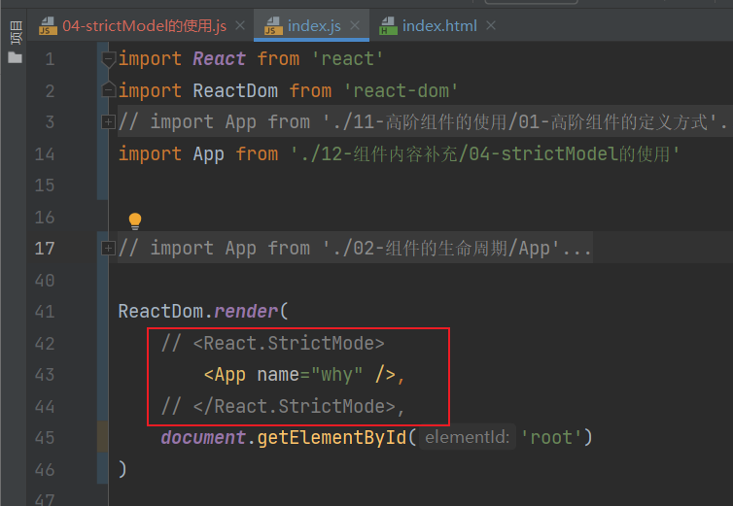
Task: Click the 04-strictModel的使用 import path string
Action: pyautogui.click(x=485, y=153)
